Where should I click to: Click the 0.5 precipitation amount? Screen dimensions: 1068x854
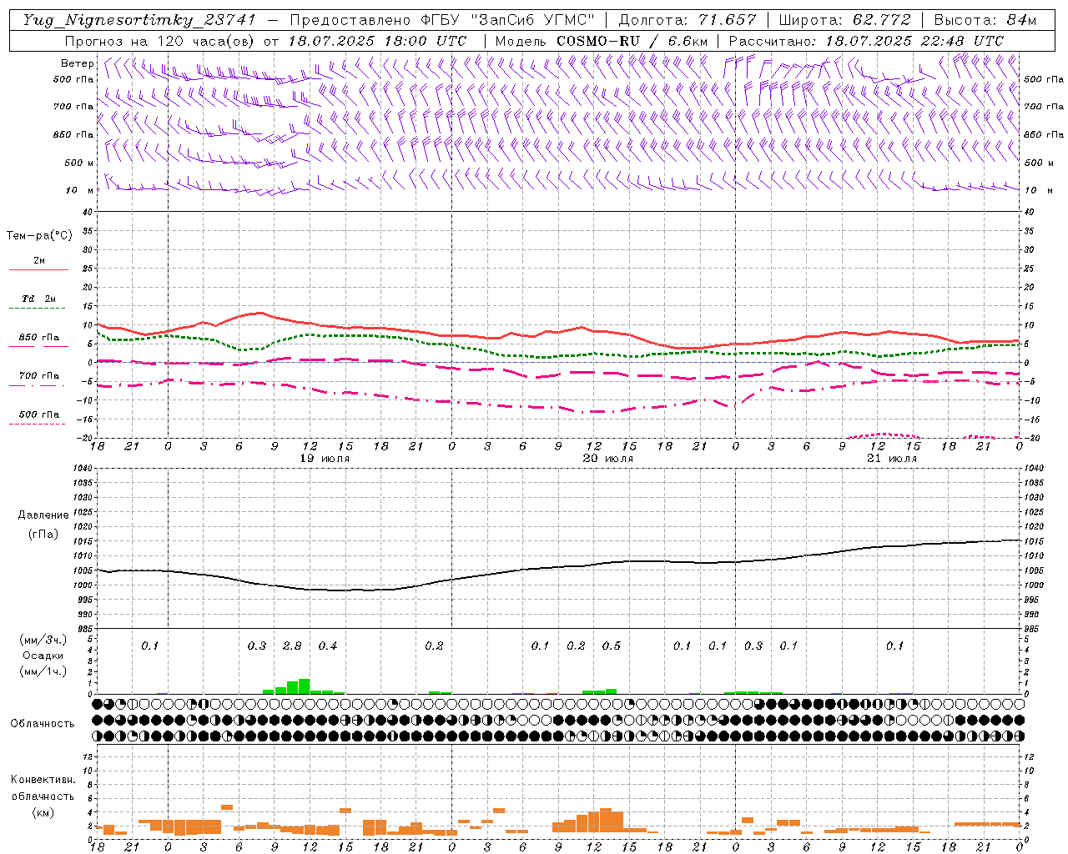[x=612, y=646]
